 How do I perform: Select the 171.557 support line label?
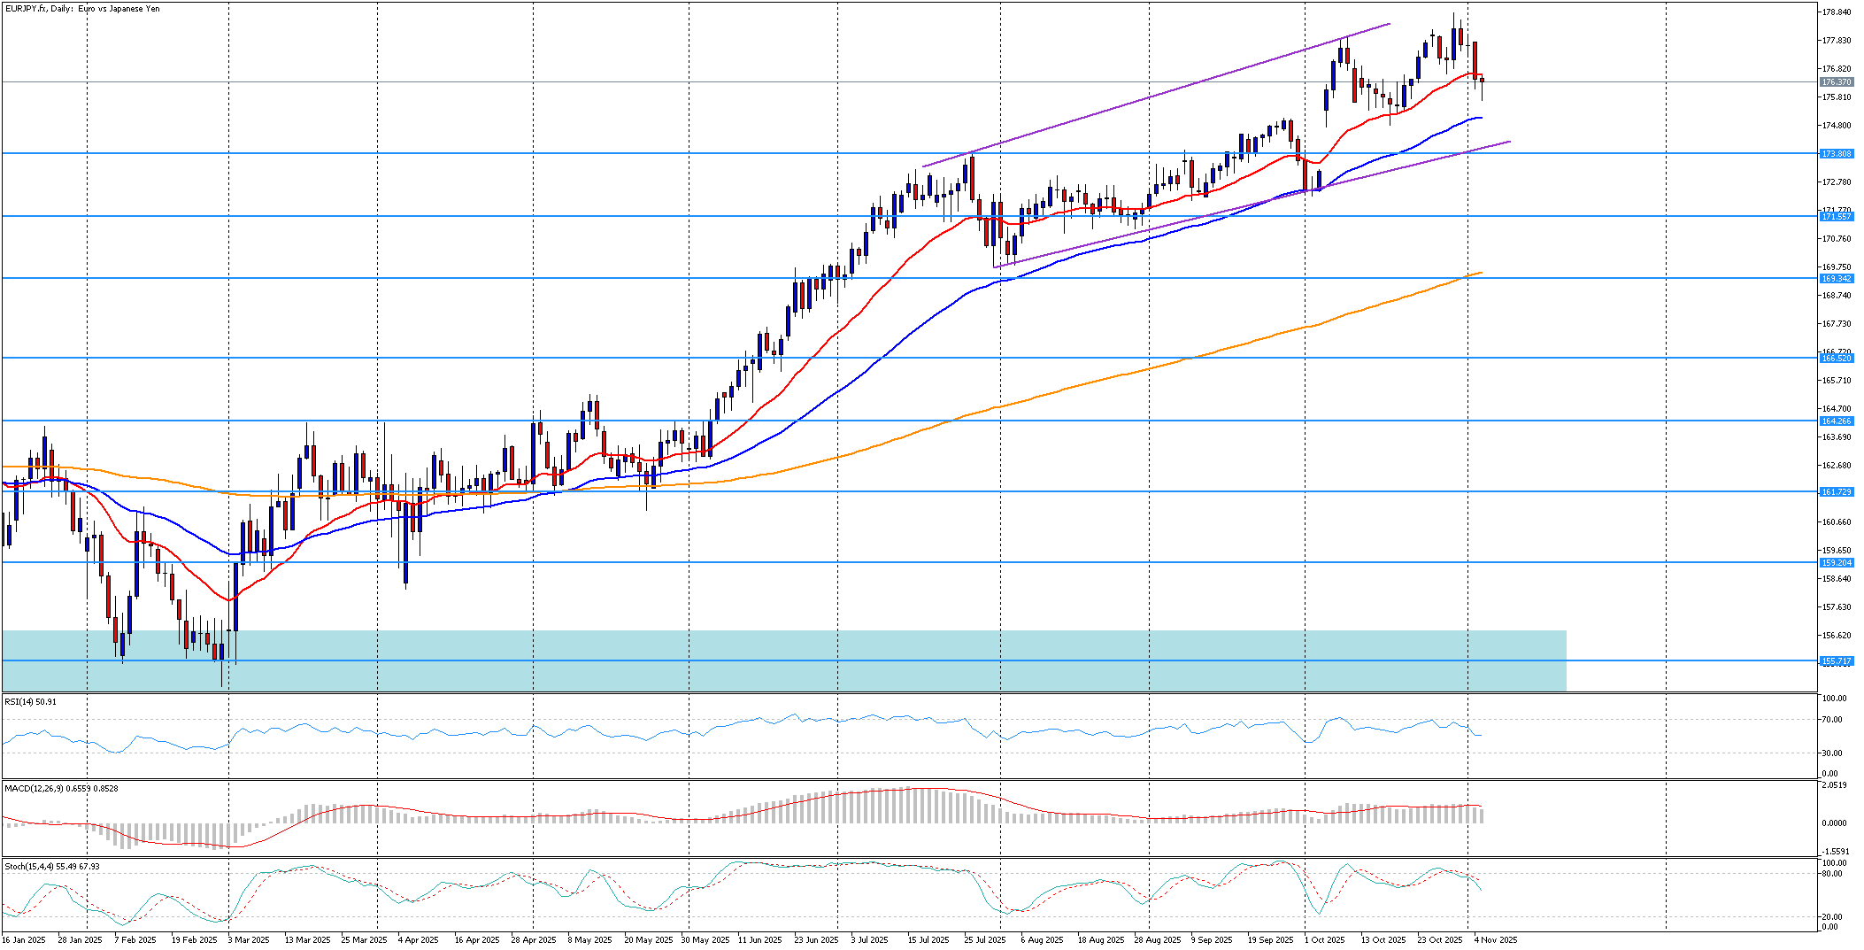(x=1836, y=217)
